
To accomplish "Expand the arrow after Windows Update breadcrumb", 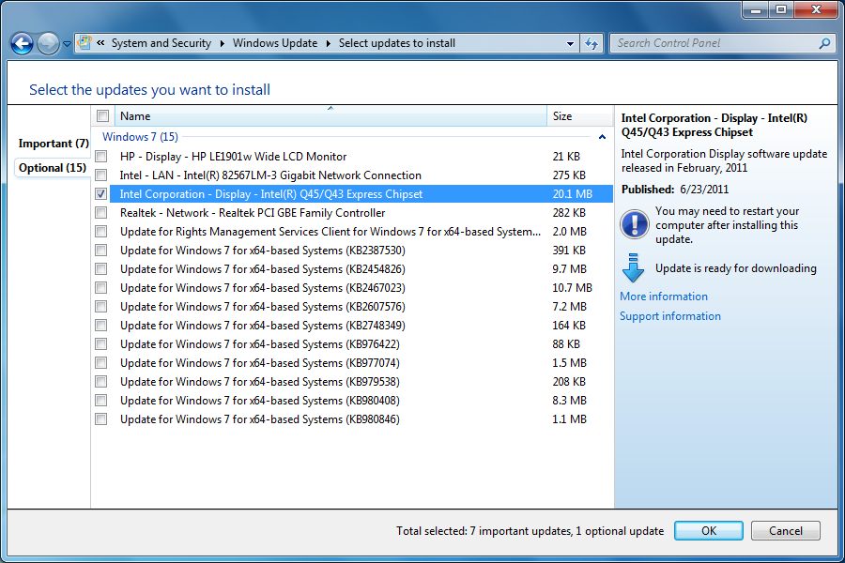I will [328, 44].
